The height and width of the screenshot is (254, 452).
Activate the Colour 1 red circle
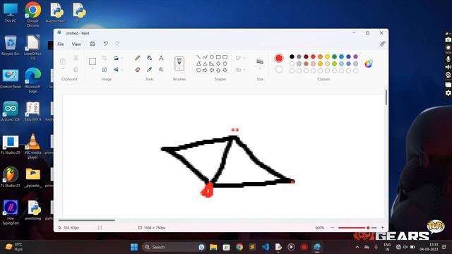279,58
